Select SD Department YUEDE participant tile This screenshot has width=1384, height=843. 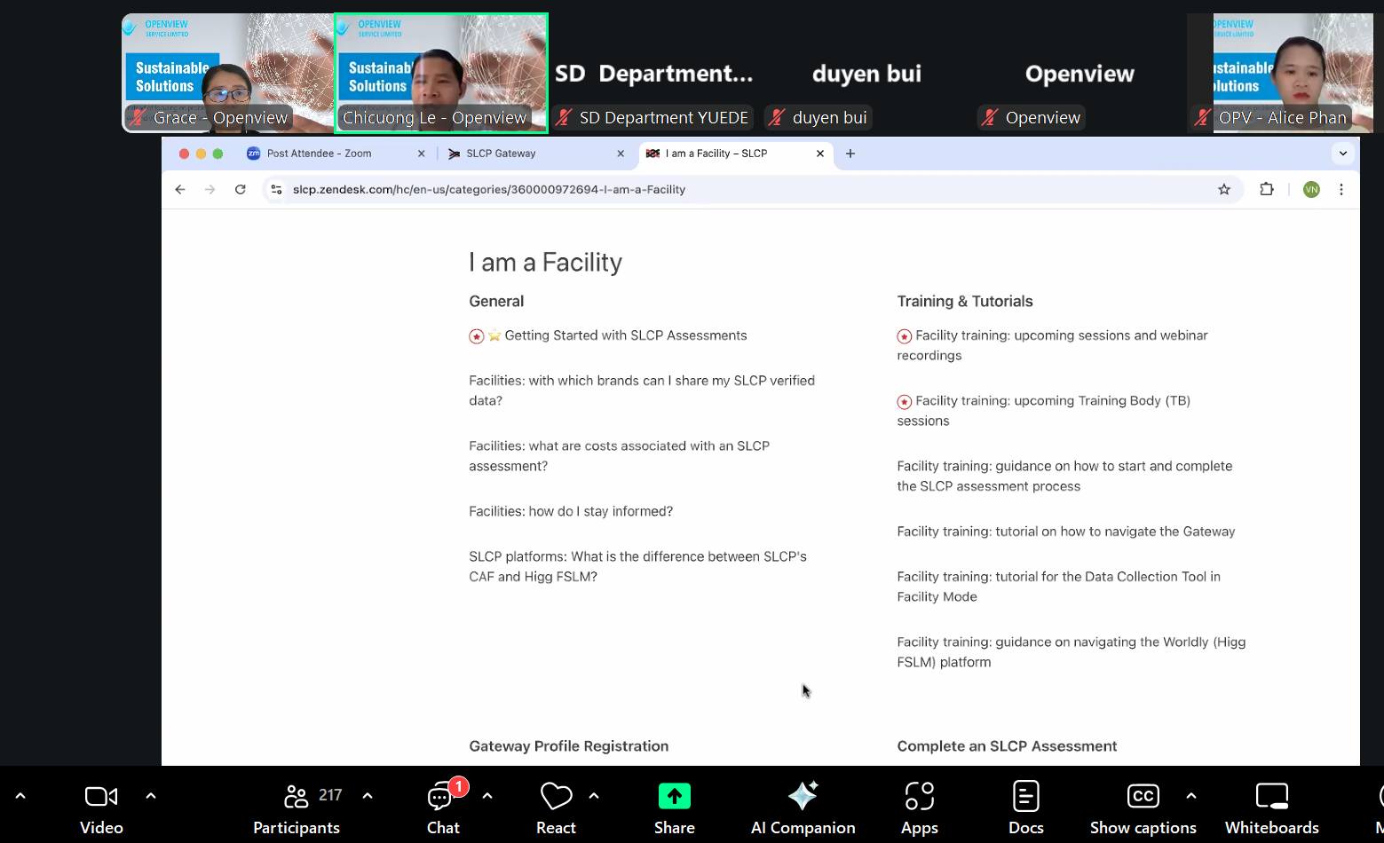click(654, 73)
